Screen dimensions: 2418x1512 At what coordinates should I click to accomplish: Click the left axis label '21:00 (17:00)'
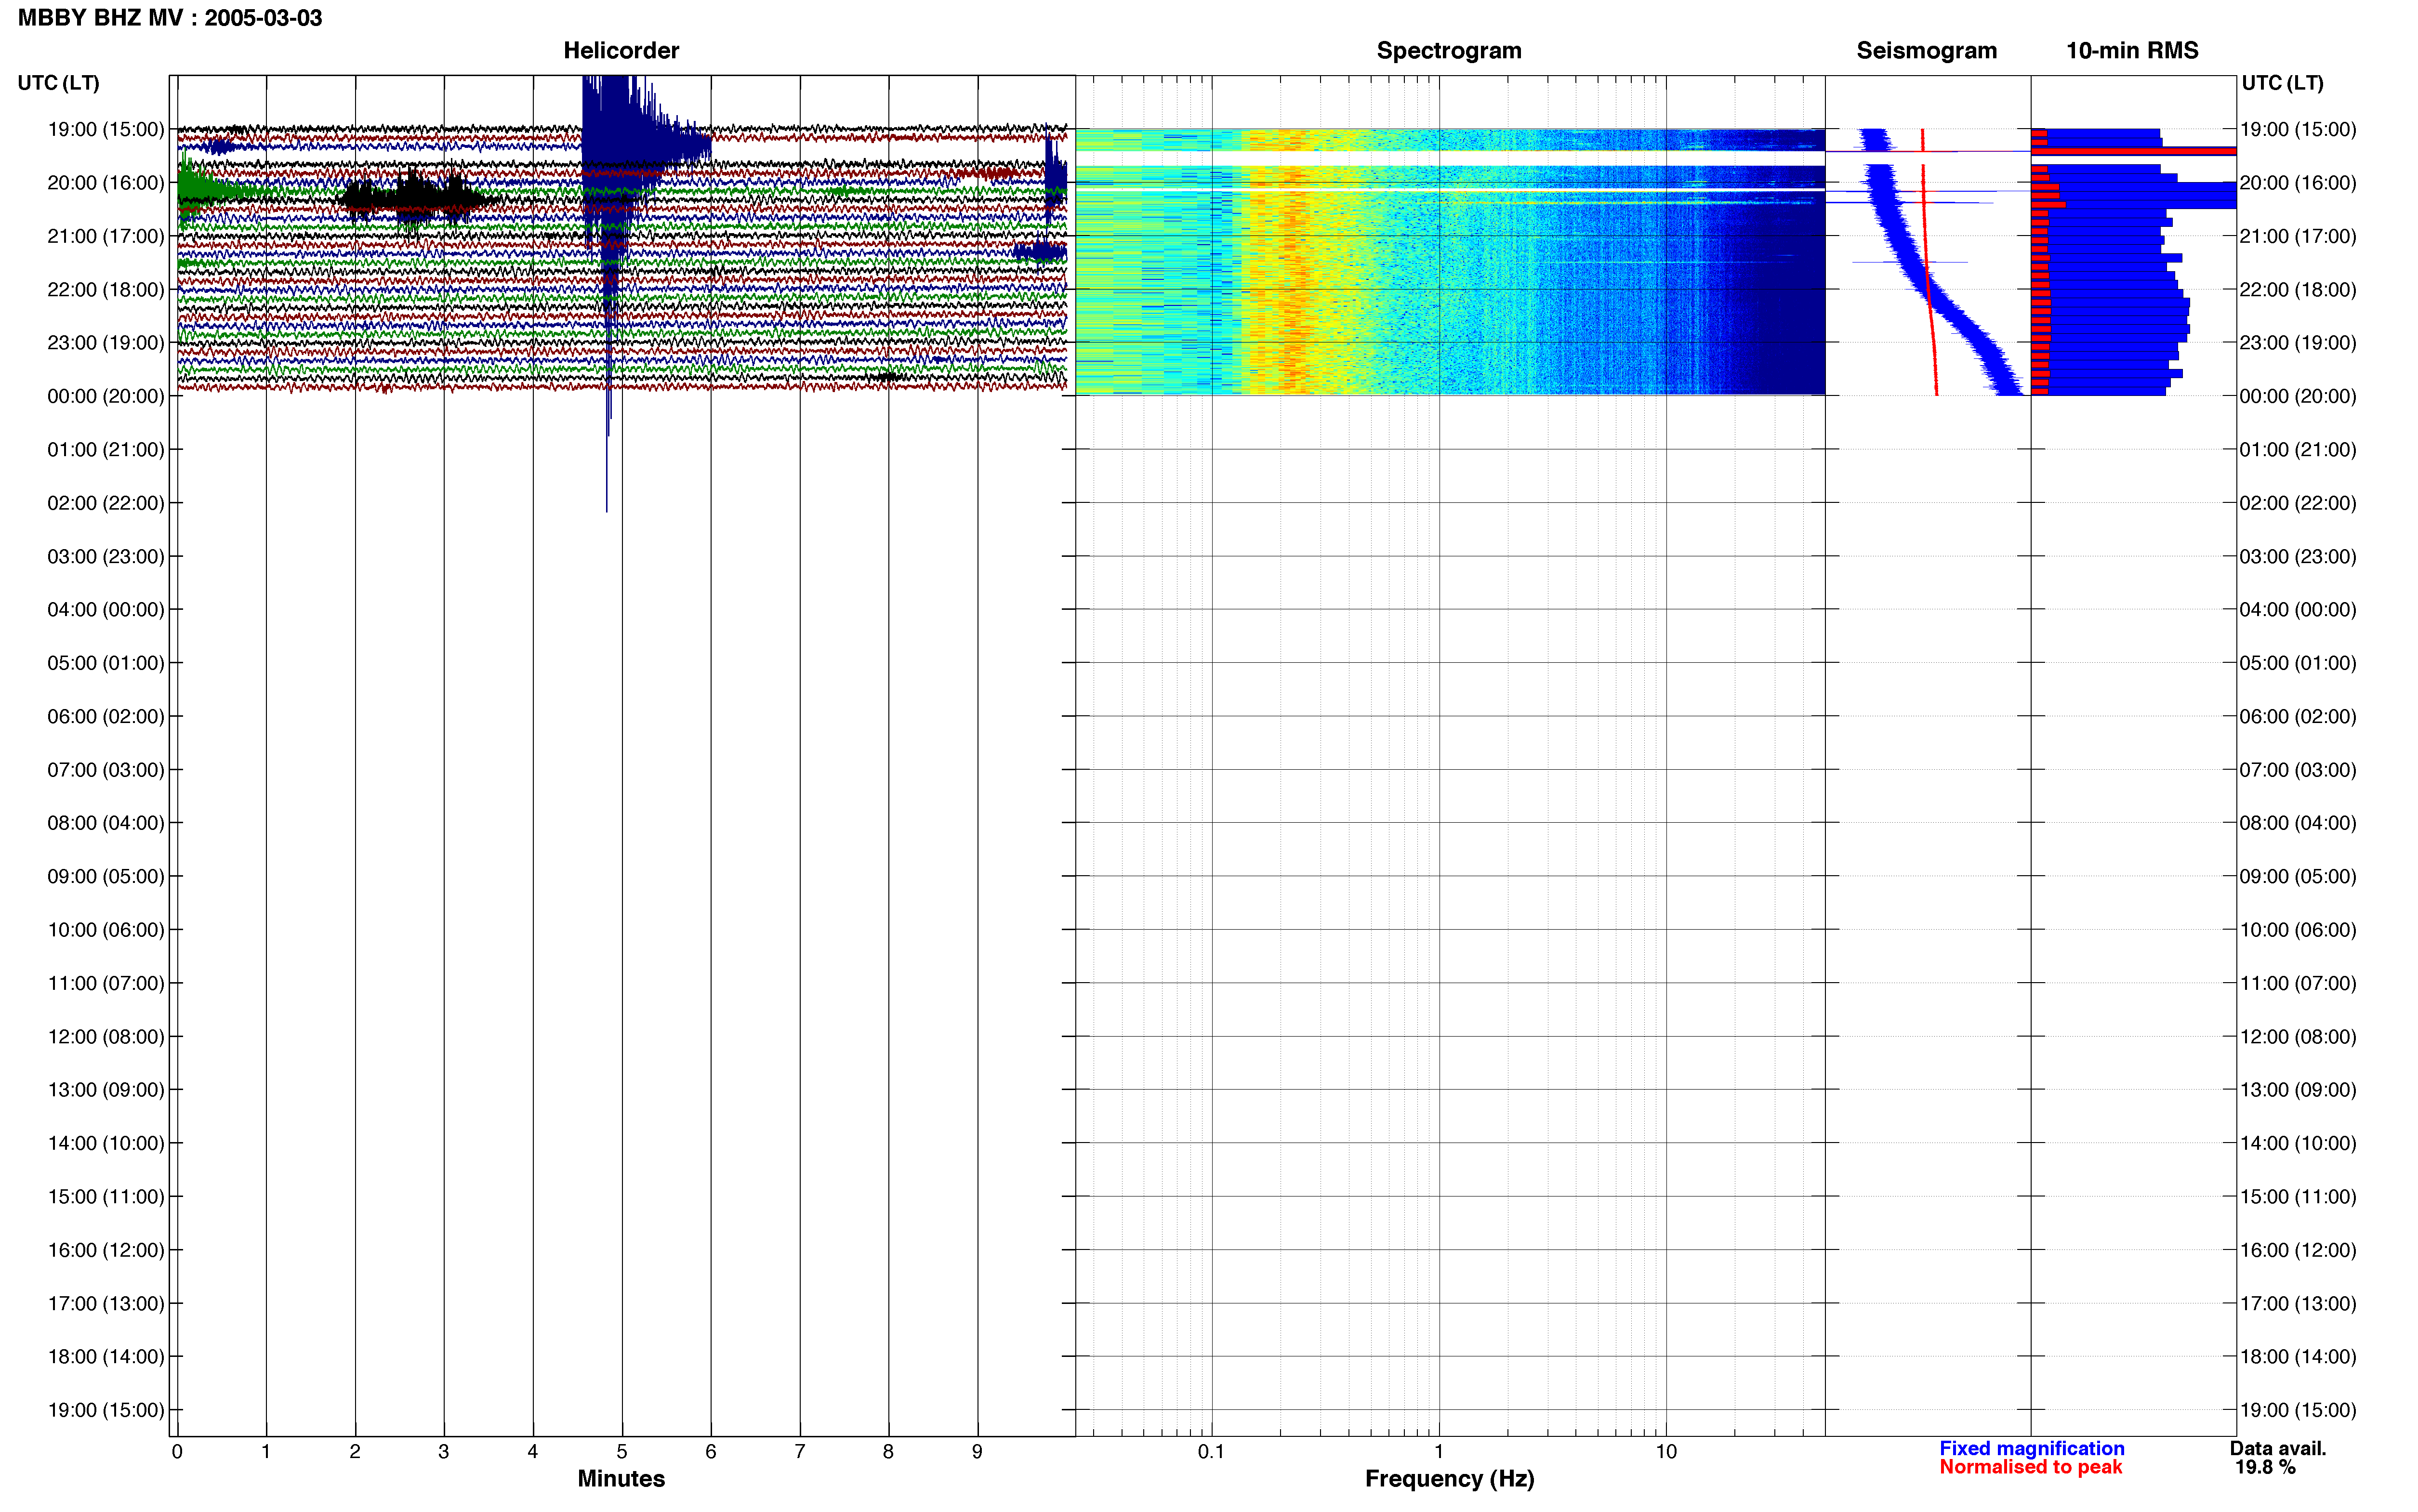click(x=106, y=236)
